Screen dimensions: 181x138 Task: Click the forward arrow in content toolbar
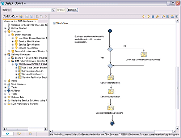pyautogui.click(x=148, y=17)
